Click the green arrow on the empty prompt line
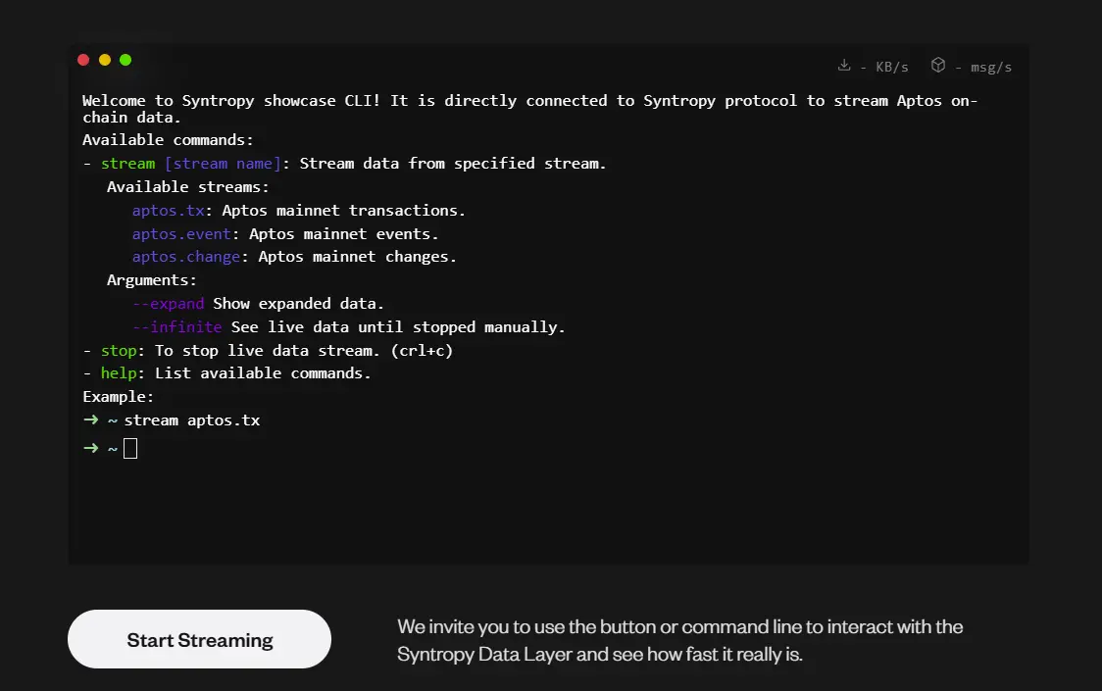The width and height of the screenshot is (1102, 691). (90, 448)
